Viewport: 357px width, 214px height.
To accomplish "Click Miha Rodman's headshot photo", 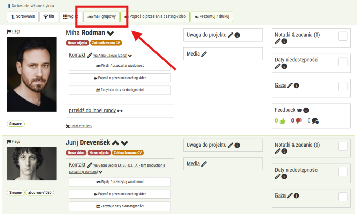I will (32, 74).
